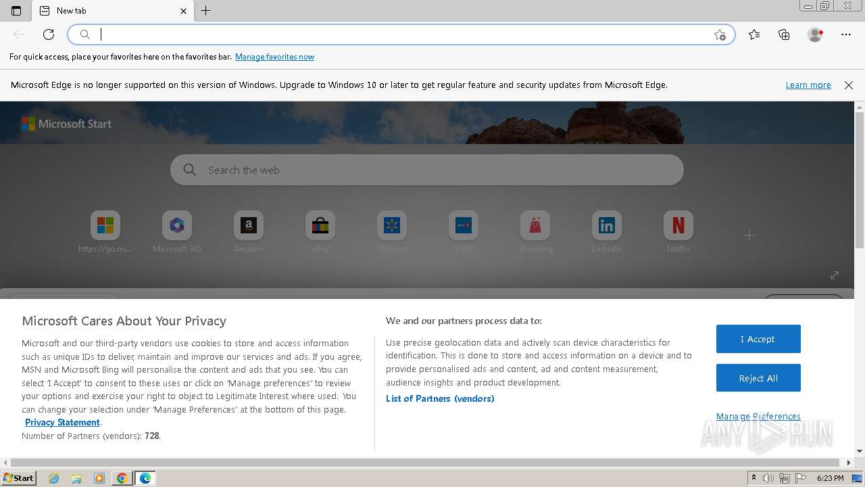Open Learn more about Edge support
Image resolution: width=865 pixels, height=487 pixels.
coord(808,85)
